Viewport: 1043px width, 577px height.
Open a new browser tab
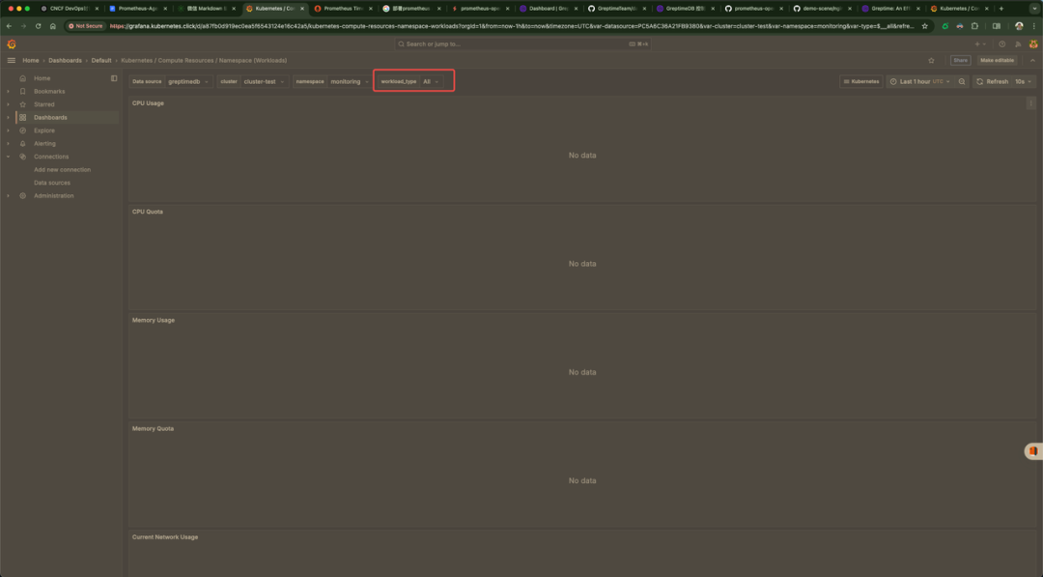(1001, 9)
